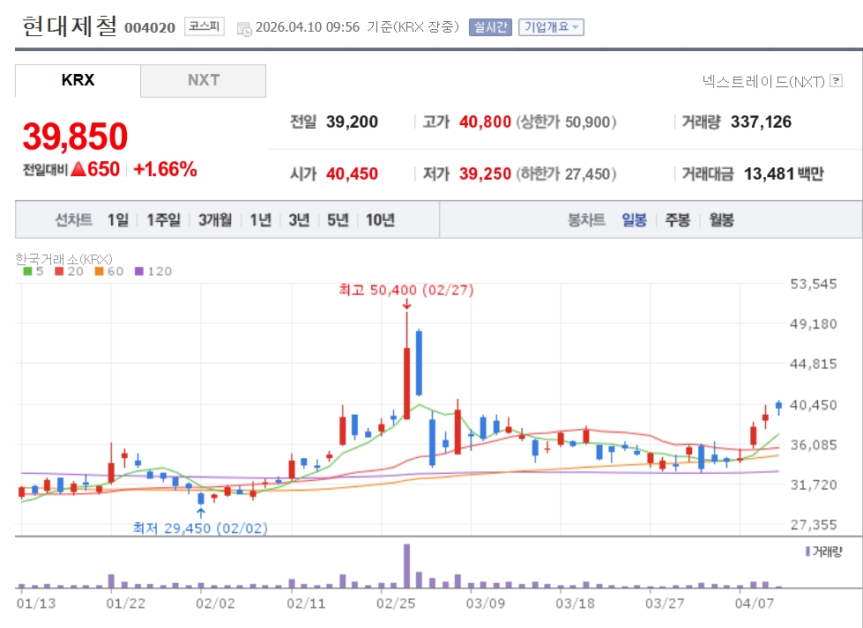The image size is (863, 628).
Task: Click the red up-triangle price change icon
Action: (x=78, y=170)
